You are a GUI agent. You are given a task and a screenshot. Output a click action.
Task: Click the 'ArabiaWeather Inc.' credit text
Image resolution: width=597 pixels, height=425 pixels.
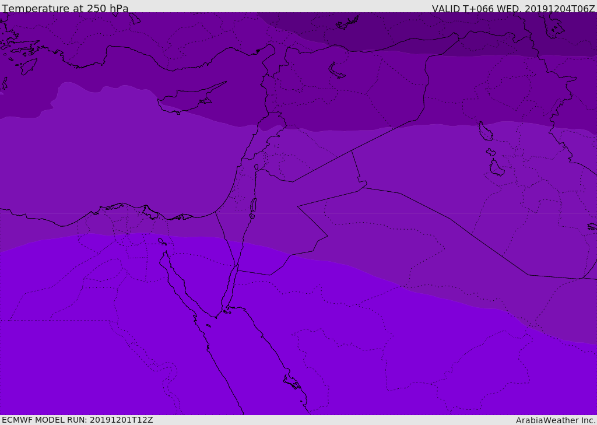tap(556, 420)
